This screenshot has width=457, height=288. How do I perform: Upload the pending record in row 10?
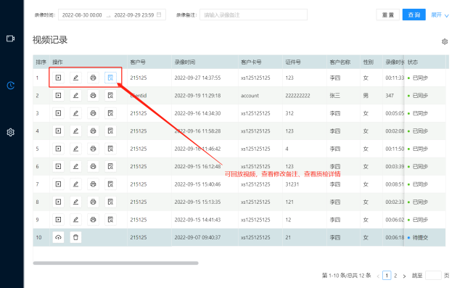pyautogui.click(x=58, y=237)
